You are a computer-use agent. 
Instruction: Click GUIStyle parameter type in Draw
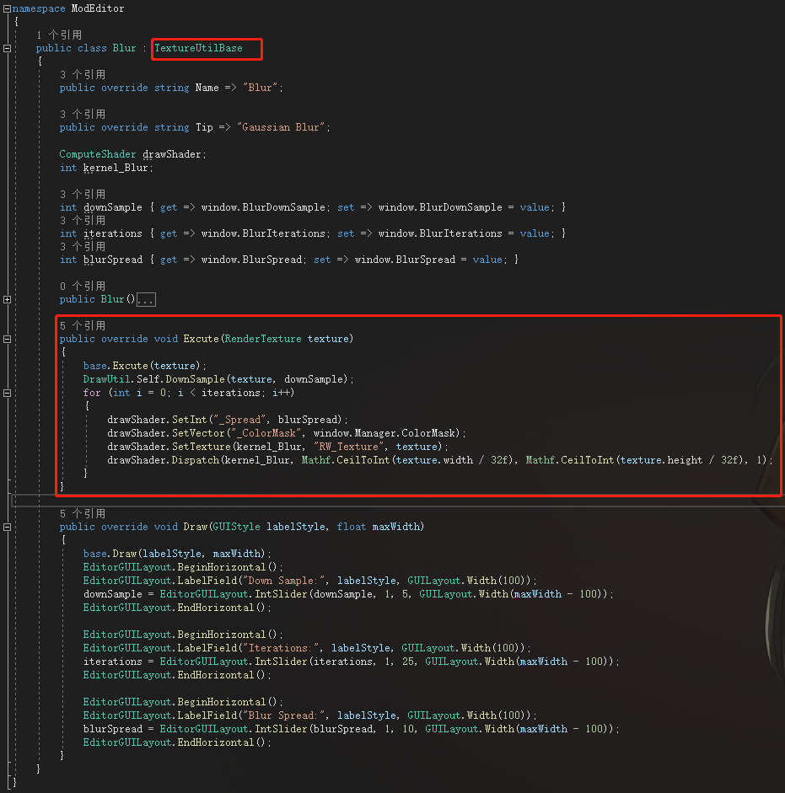pyautogui.click(x=236, y=527)
